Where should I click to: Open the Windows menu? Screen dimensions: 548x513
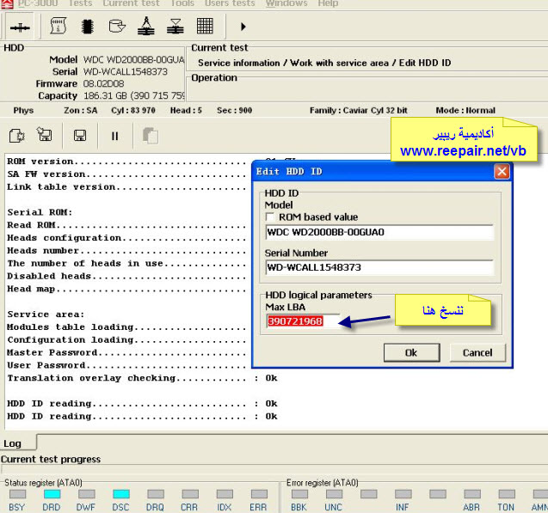pos(286,3)
